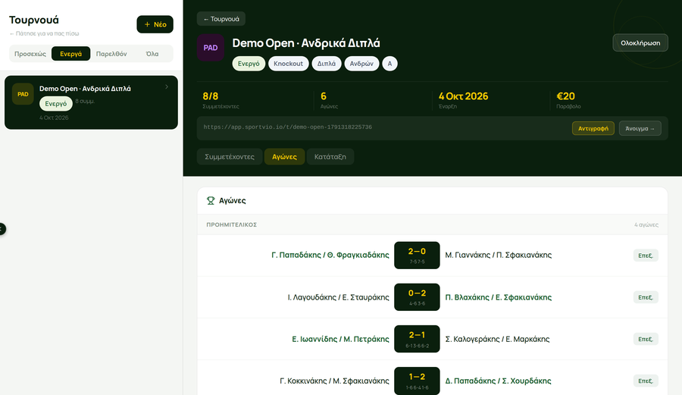
Task: Click the 2–1 score box
Action: click(417, 339)
